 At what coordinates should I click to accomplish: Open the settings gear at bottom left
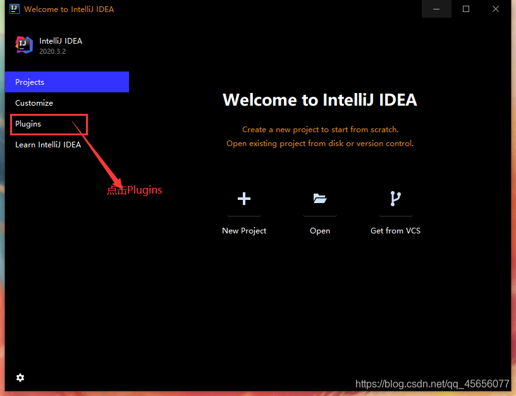(x=20, y=378)
